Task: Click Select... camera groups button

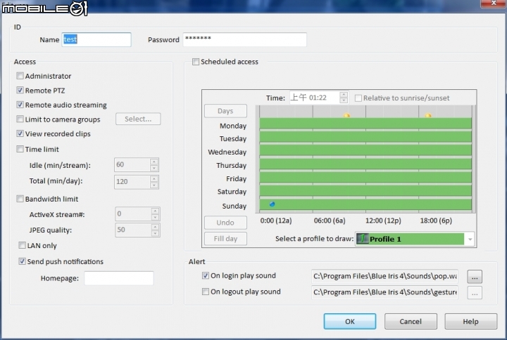Action: coord(138,119)
